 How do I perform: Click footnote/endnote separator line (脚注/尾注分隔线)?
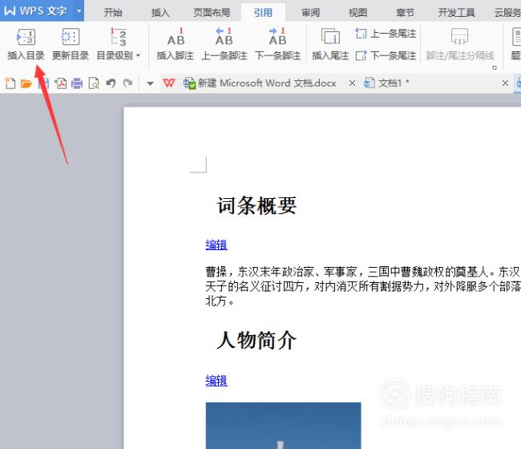tap(460, 44)
